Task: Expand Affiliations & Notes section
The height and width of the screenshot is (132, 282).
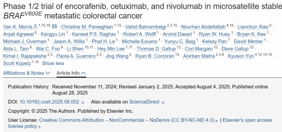Action: coord(27,73)
